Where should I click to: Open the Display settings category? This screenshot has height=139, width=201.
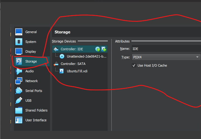coord(32,51)
